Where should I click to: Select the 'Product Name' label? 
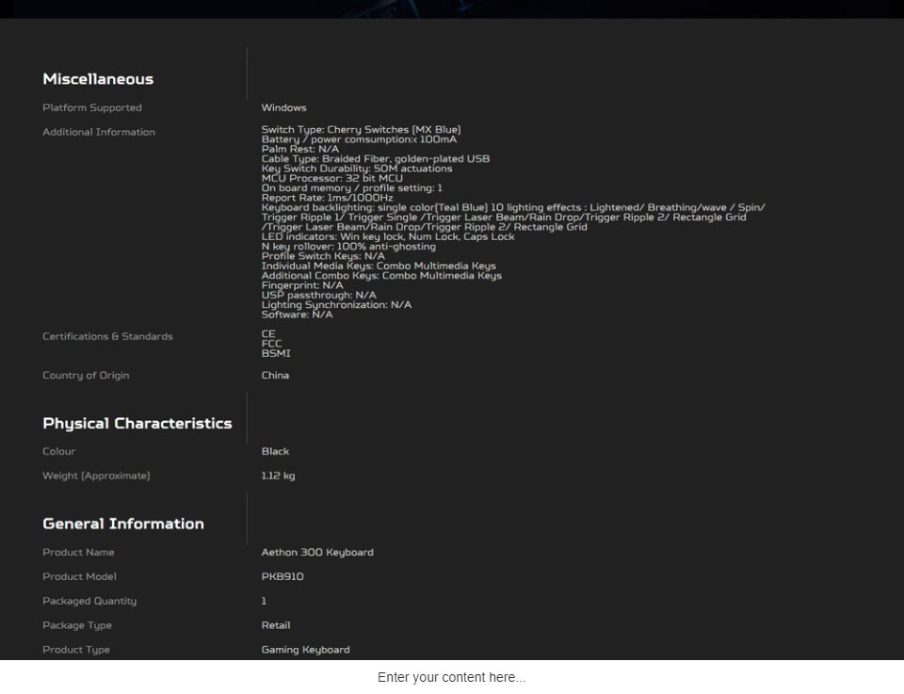tap(78, 552)
